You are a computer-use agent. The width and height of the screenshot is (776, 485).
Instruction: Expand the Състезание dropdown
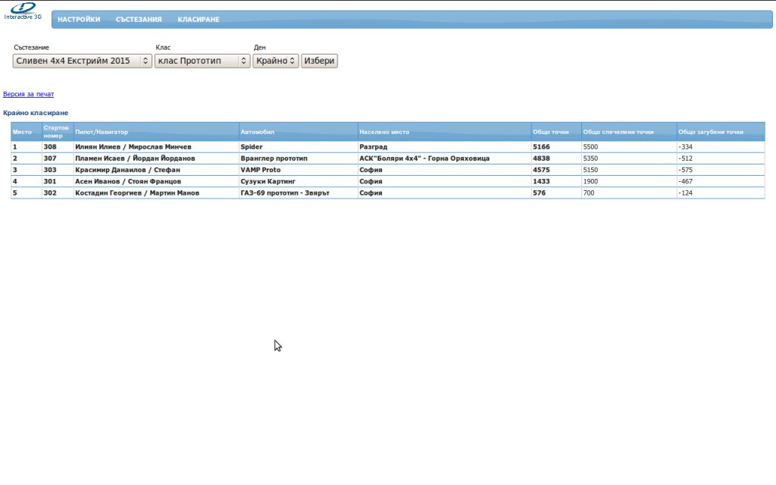tap(83, 61)
